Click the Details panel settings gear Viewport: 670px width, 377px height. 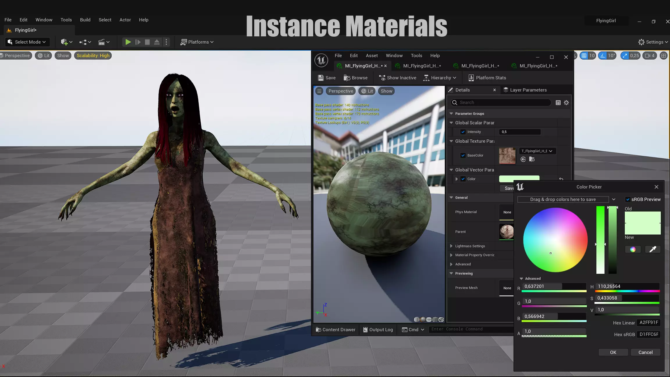pyautogui.click(x=566, y=102)
